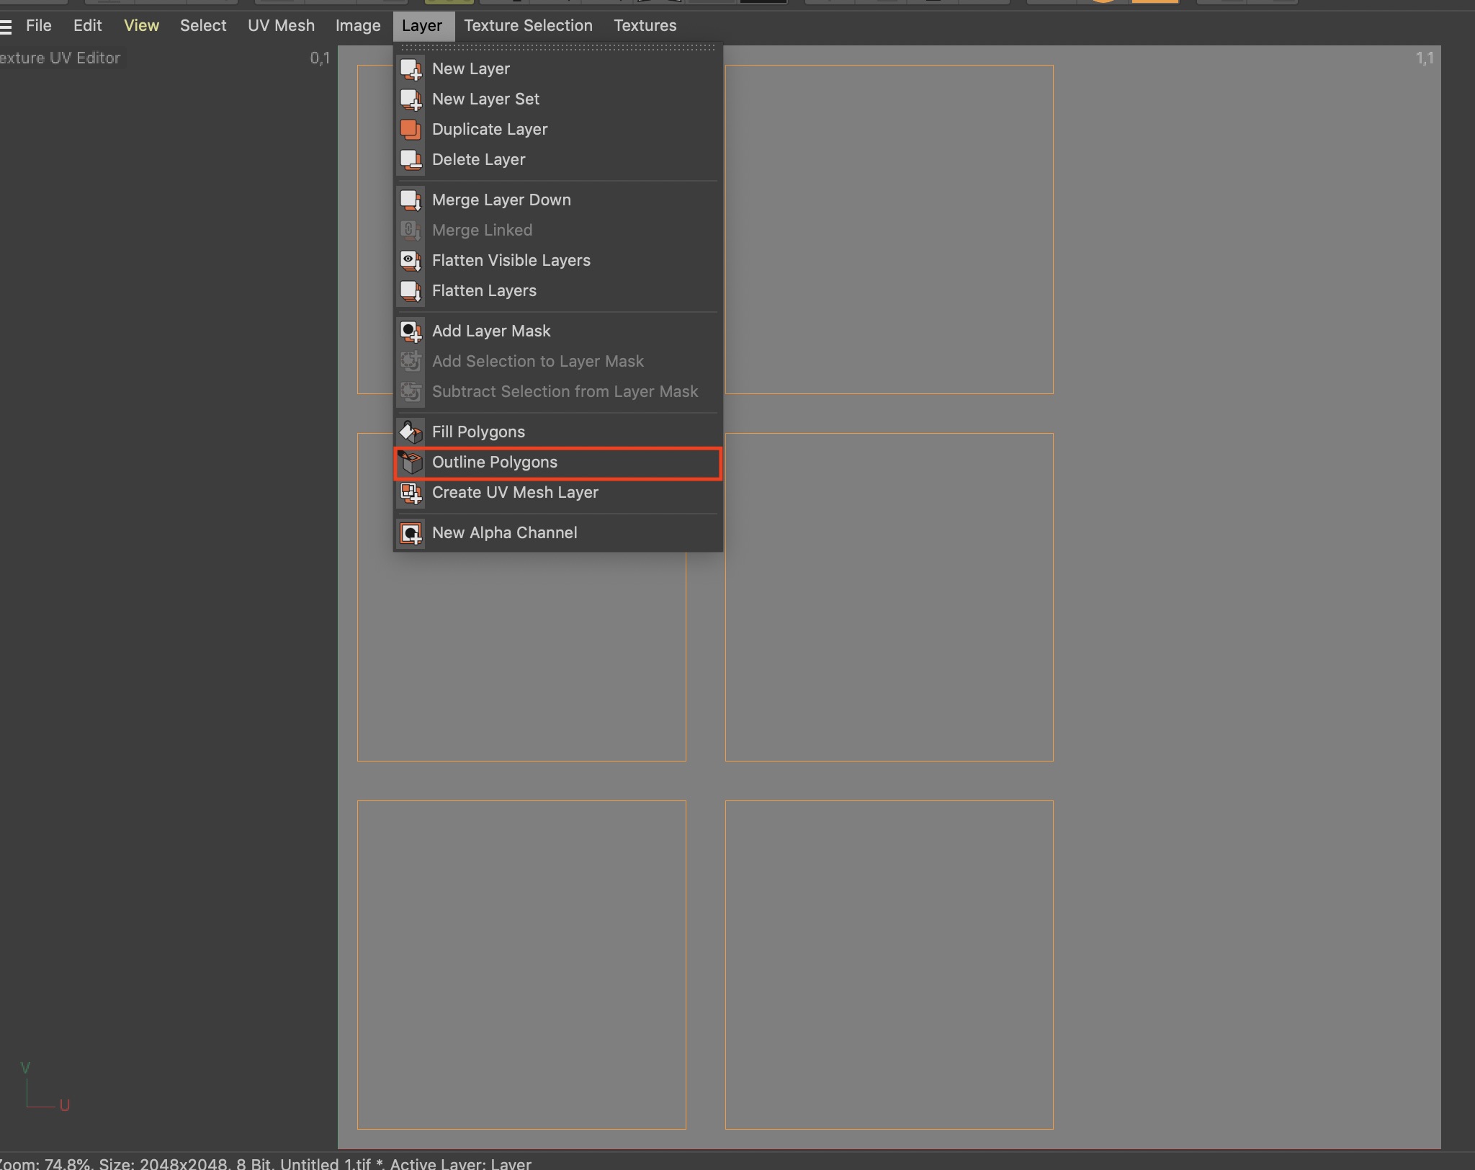Screen dimensions: 1475x1170
Task: Click the Create UV Mesh Layer icon
Action: click(x=411, y=492)
